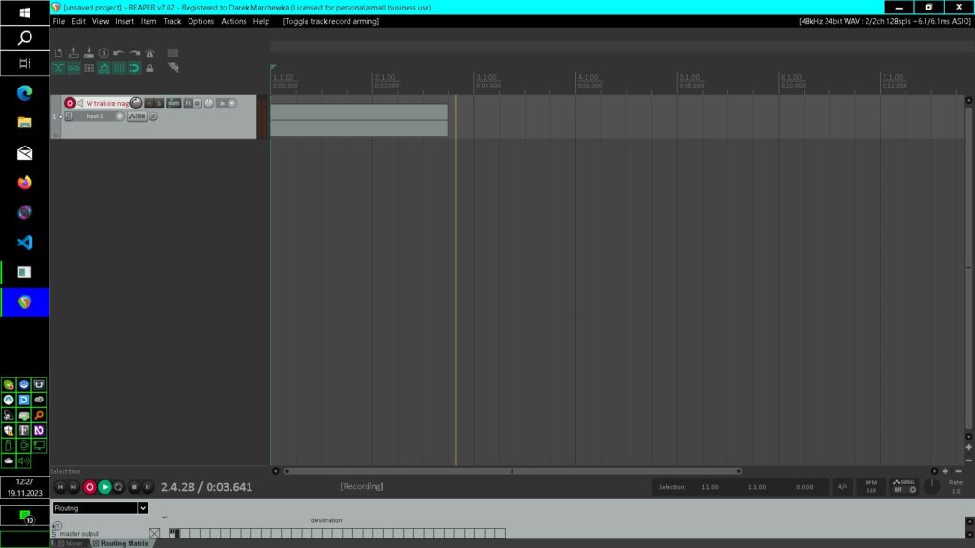This screenshot has height=548, width=975.
Task: Click the Undo arrow in toolbar
Action: [118, 53]
